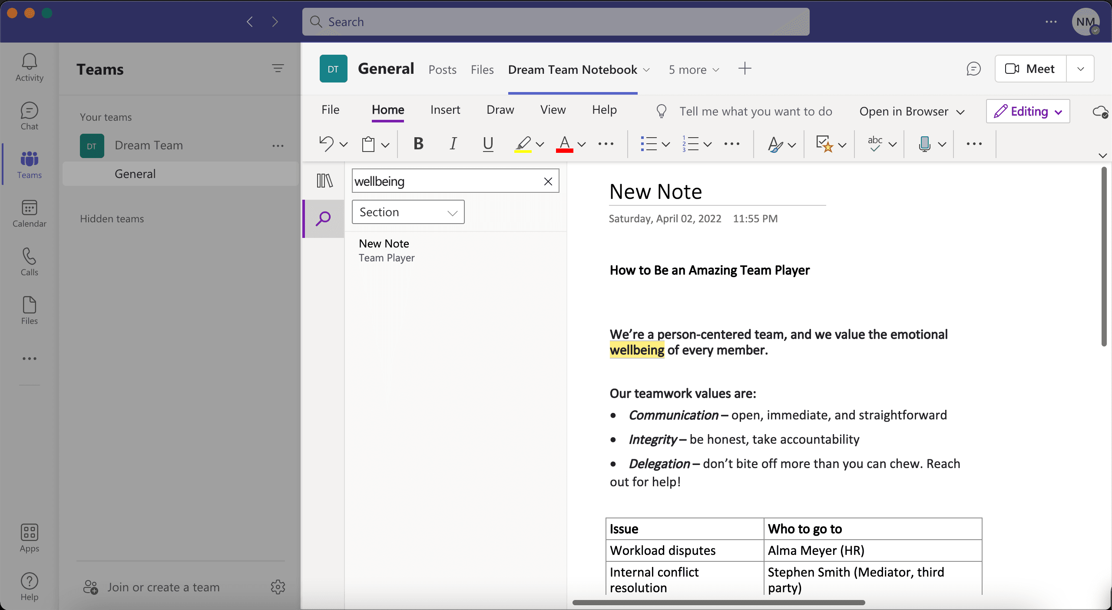Expand font color dropdown arrow

582,144
